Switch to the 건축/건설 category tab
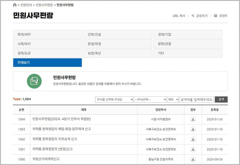Image resolution: width=240 pixels, height=165 pixels. tap(118, 34)
